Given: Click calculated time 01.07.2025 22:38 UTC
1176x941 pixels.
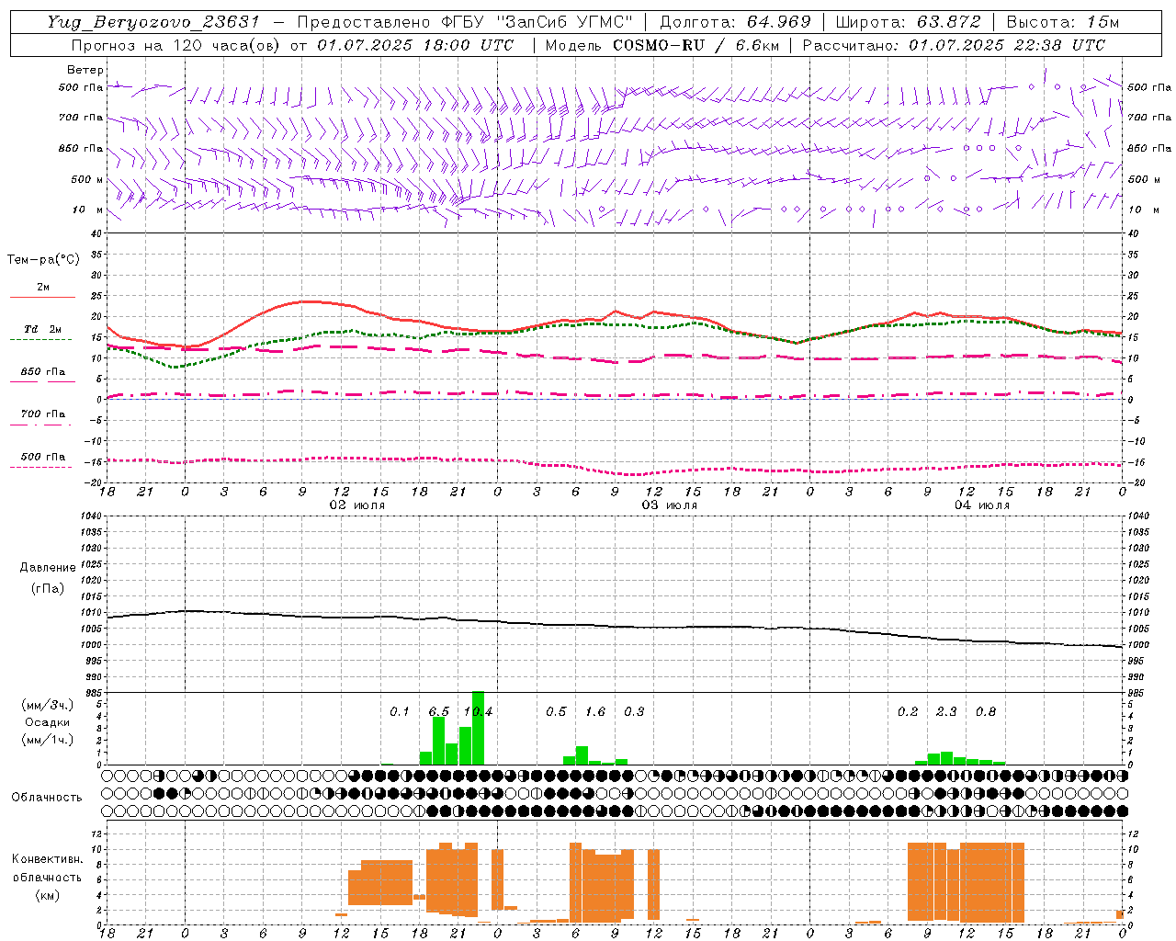Looking at the screenshot, I should tap(1007, 45).
